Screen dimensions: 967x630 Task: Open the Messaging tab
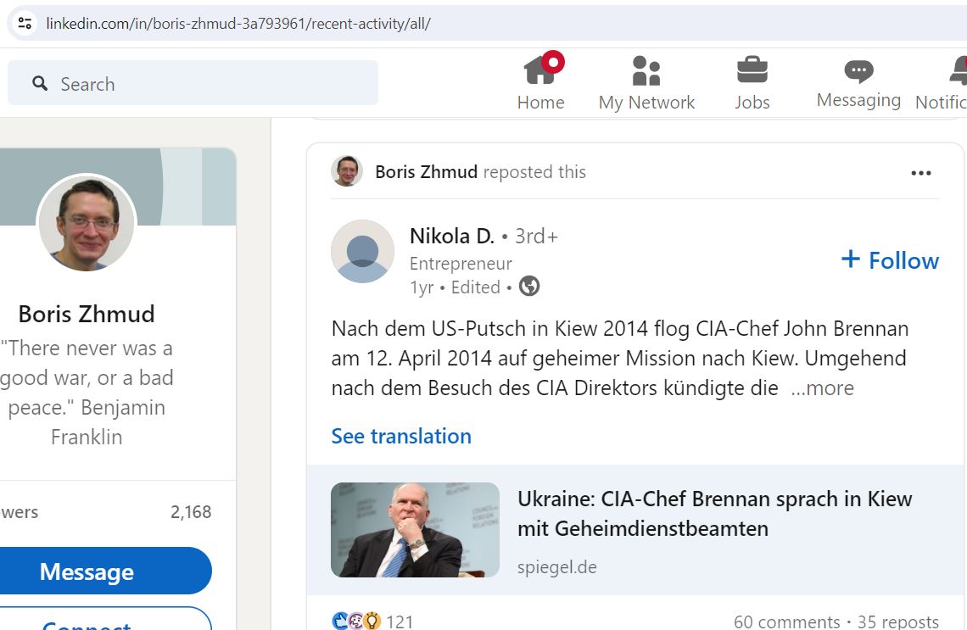point(858,83)
